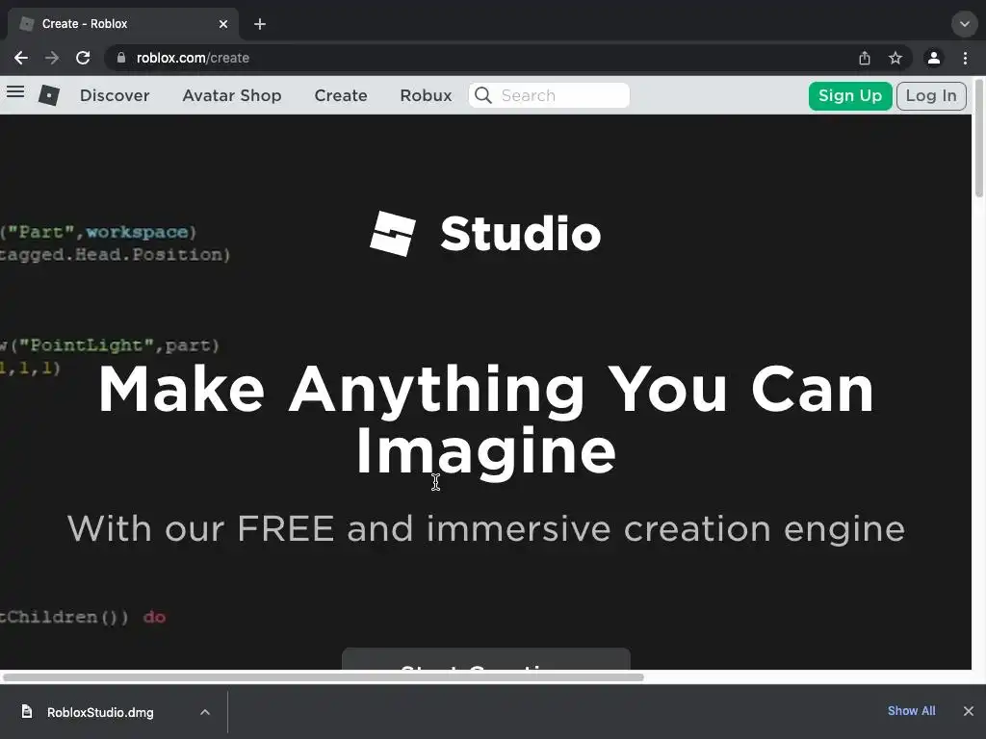
Task: Select Create in the navigation bar
Action: tap(341, 95)
